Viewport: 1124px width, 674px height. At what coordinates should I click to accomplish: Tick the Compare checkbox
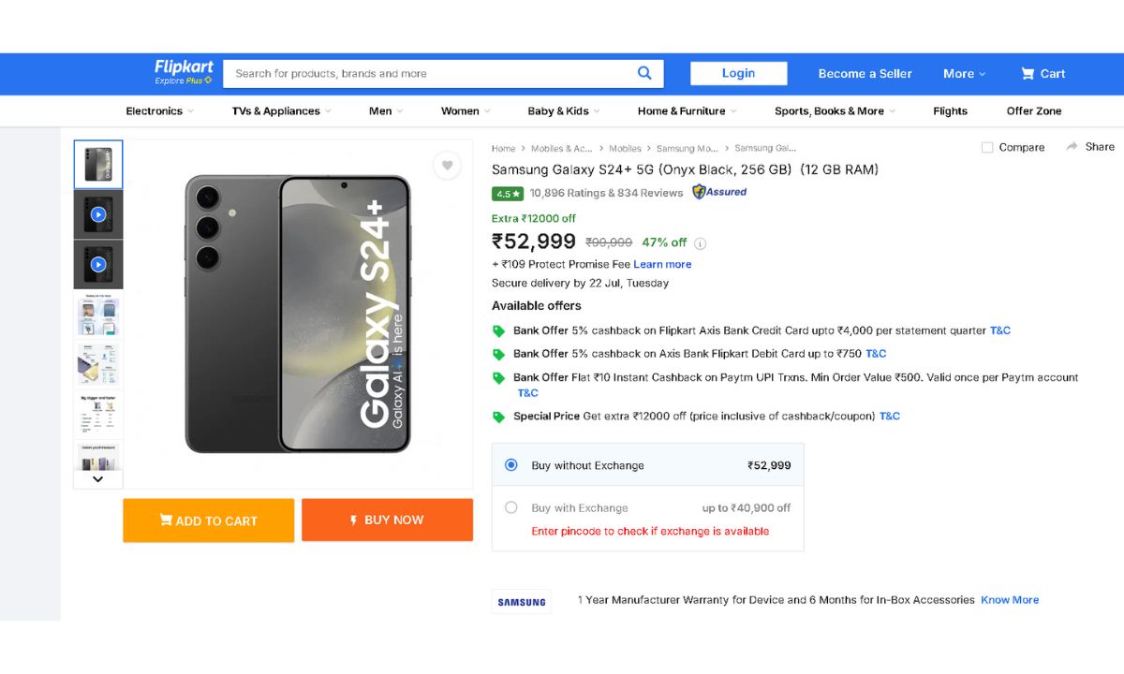987,148
